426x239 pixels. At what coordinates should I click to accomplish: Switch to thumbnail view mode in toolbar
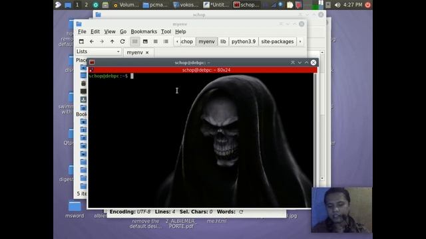tap(145, 41)
